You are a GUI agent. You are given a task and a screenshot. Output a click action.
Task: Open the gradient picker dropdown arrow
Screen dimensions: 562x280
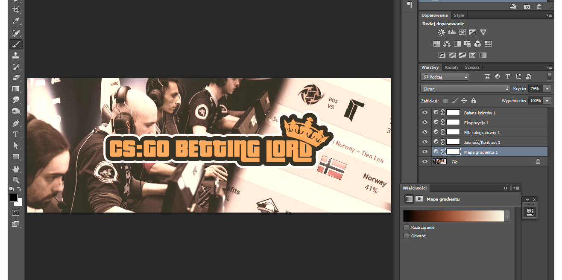(x=507, y=216)
